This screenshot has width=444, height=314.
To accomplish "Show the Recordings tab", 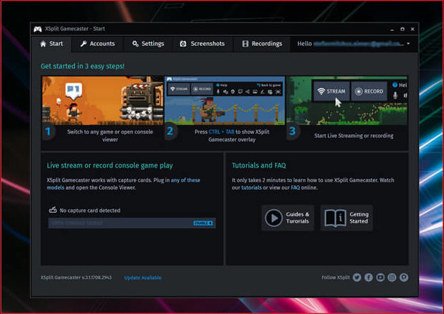I will (261, 44).
